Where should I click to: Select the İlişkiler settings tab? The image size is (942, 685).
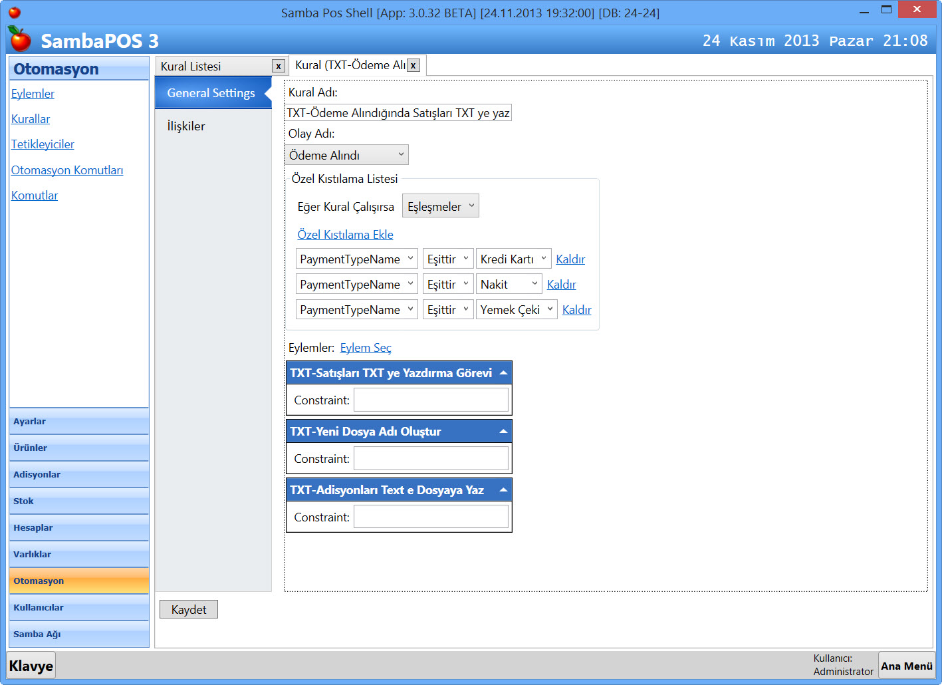click(186, 126)
